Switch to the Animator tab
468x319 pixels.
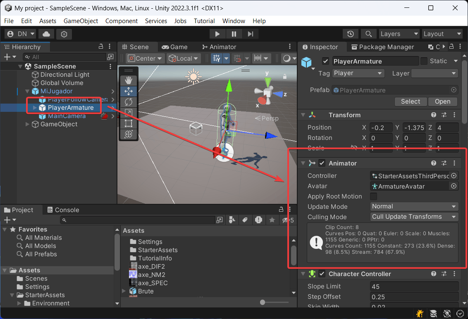click(x=219, y=47)
